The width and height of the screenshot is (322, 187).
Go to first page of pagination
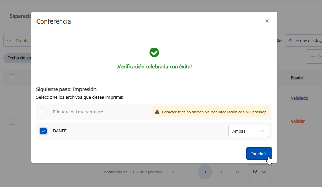tap(173, 172)
